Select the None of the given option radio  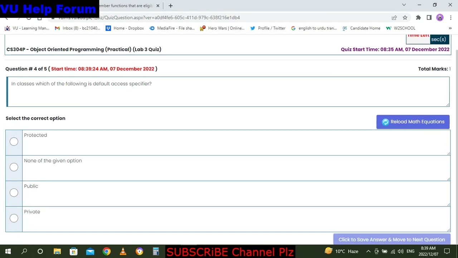(14, 167)
